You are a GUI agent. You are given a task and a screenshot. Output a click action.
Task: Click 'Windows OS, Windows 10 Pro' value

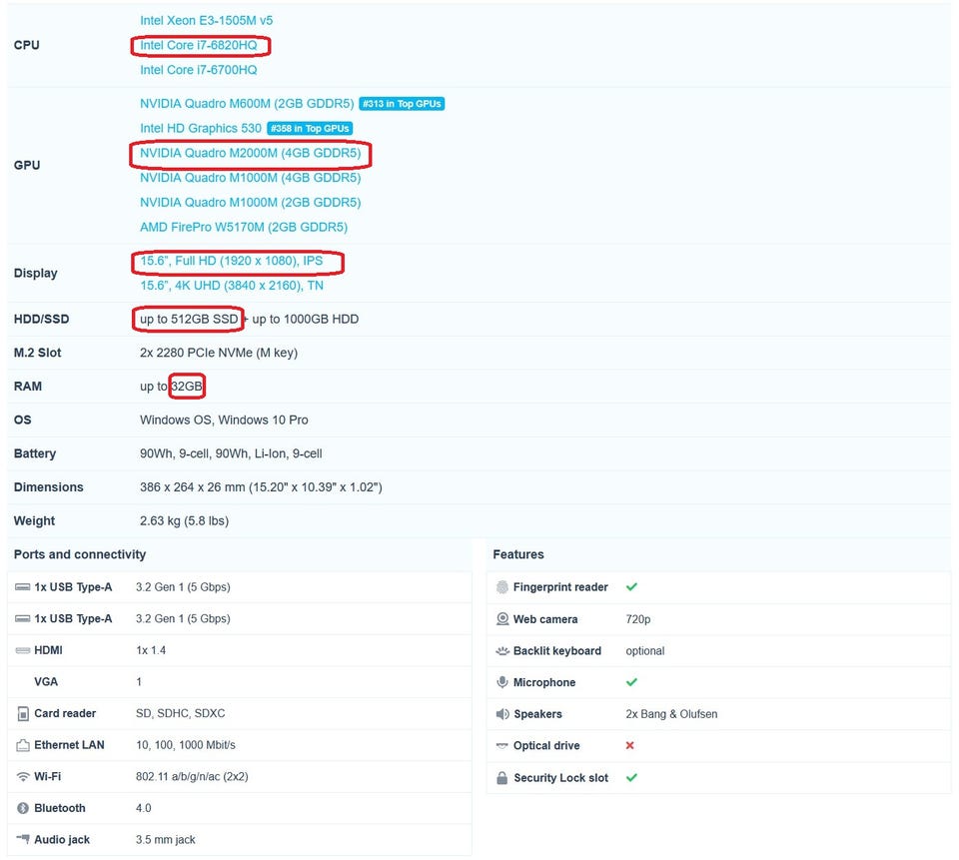coord(224,421)
